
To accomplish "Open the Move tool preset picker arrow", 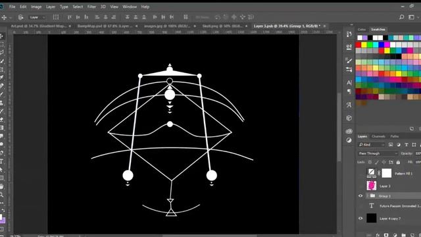I will point(11,18).
